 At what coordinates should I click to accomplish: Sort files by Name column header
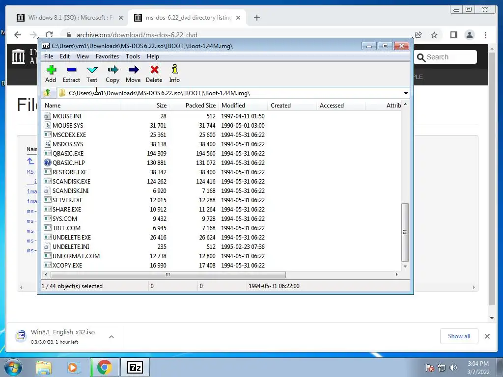click(x=81, y=106)
